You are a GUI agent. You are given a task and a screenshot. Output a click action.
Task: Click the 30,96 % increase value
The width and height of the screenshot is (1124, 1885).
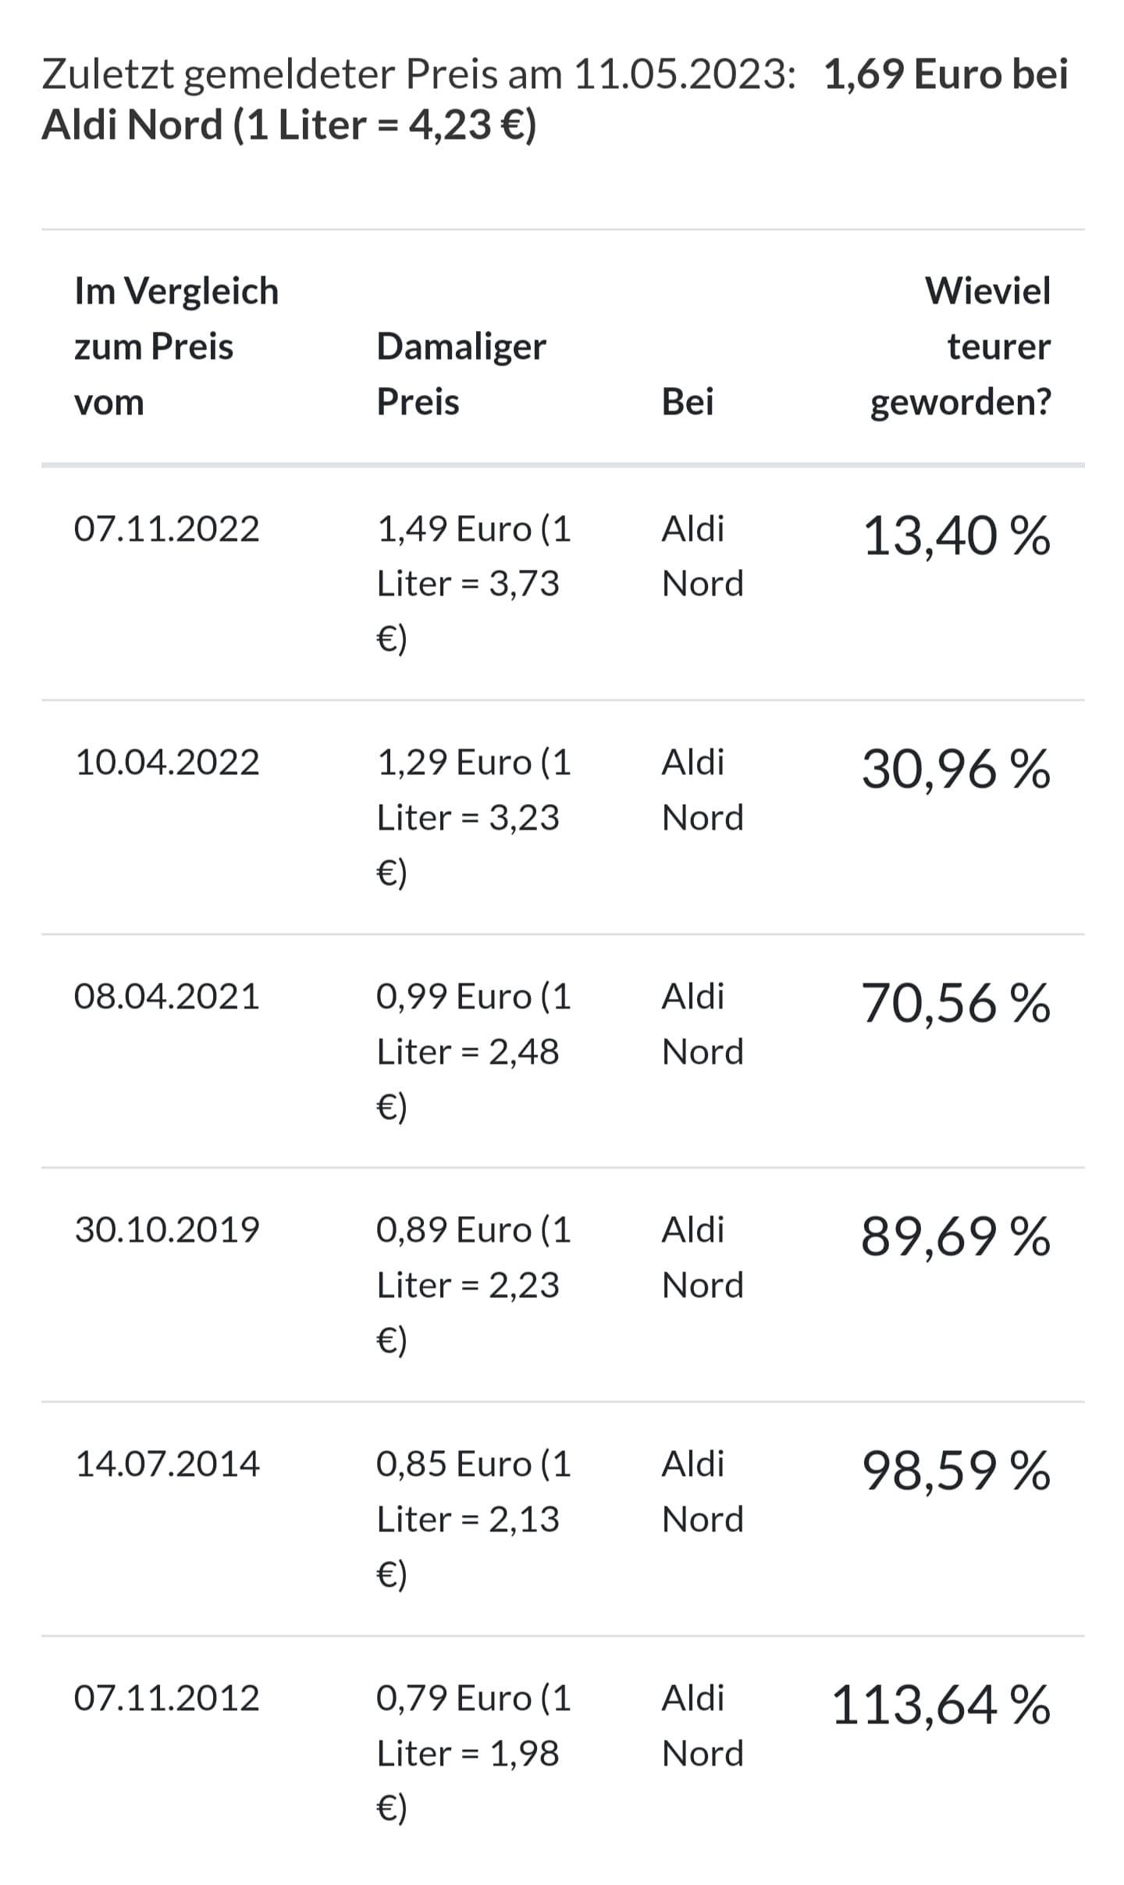(956, 770)
